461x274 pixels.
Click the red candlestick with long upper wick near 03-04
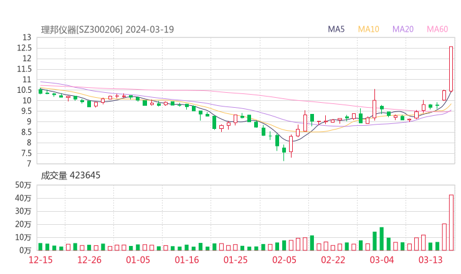(x=374, y=105)
